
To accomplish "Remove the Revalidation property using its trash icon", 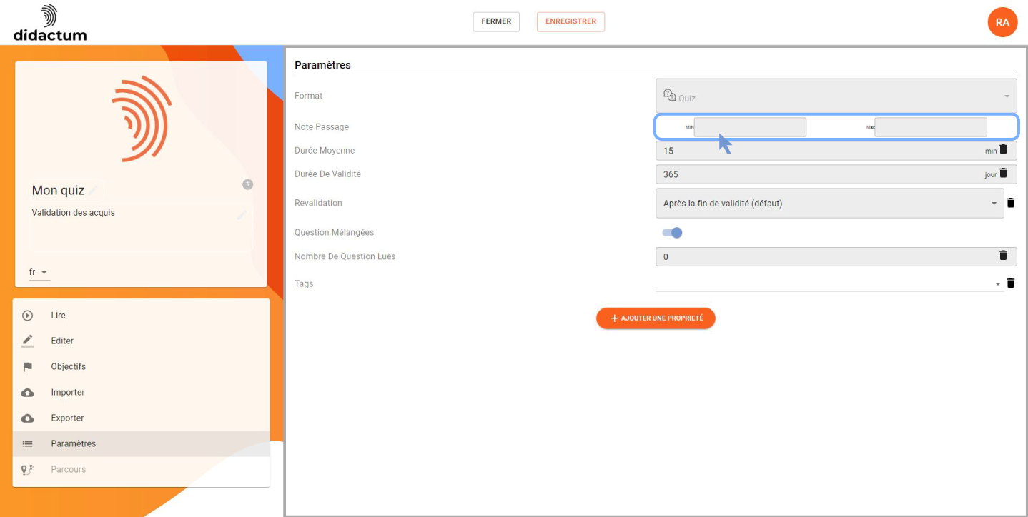I will (x=1010, y=203).
